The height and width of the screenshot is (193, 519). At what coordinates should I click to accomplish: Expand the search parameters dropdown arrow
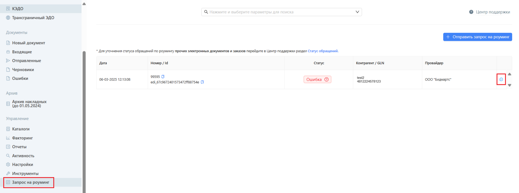(357, 12)
